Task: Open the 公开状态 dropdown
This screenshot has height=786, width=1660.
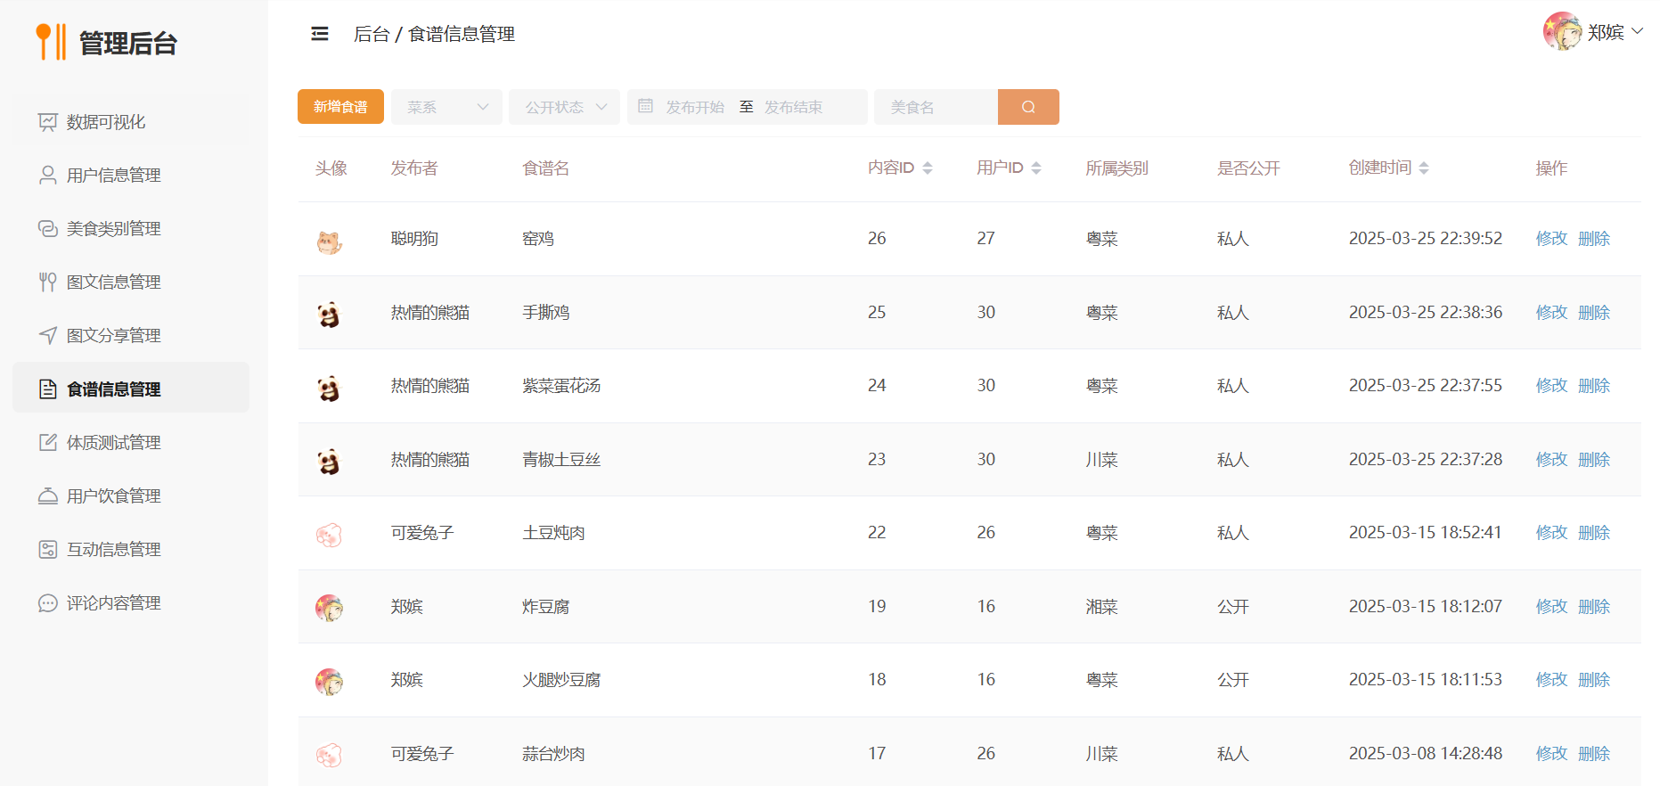Action: pyautogui.click(x=564, y=107)
